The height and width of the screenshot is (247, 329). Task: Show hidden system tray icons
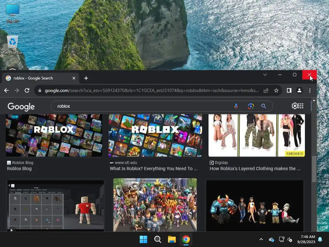[x=261, y=239]
